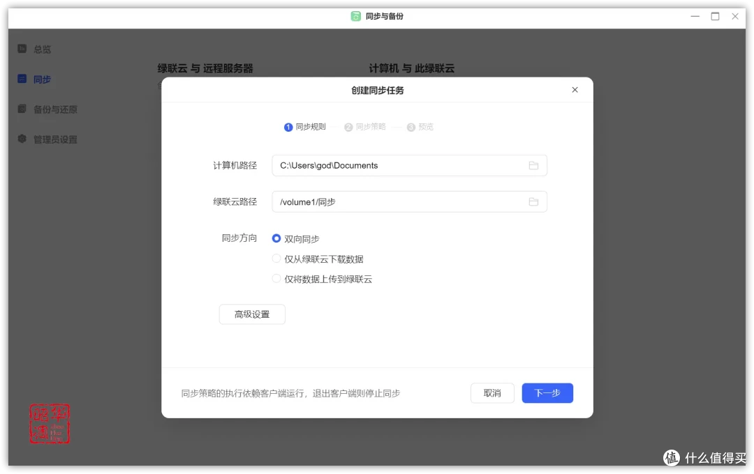
Task: Select 仅将数据上传到绿联云 radio option
Action: pyautogui.click(x=276, y=279)
